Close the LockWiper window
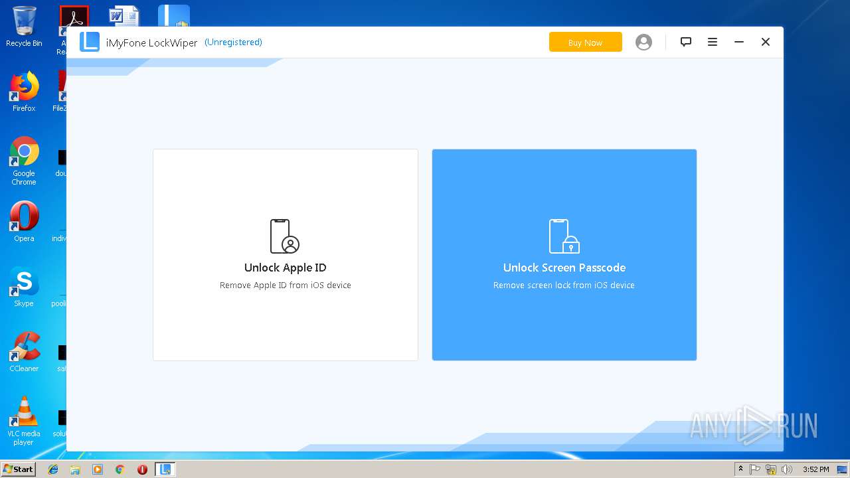 coord(766,42)
